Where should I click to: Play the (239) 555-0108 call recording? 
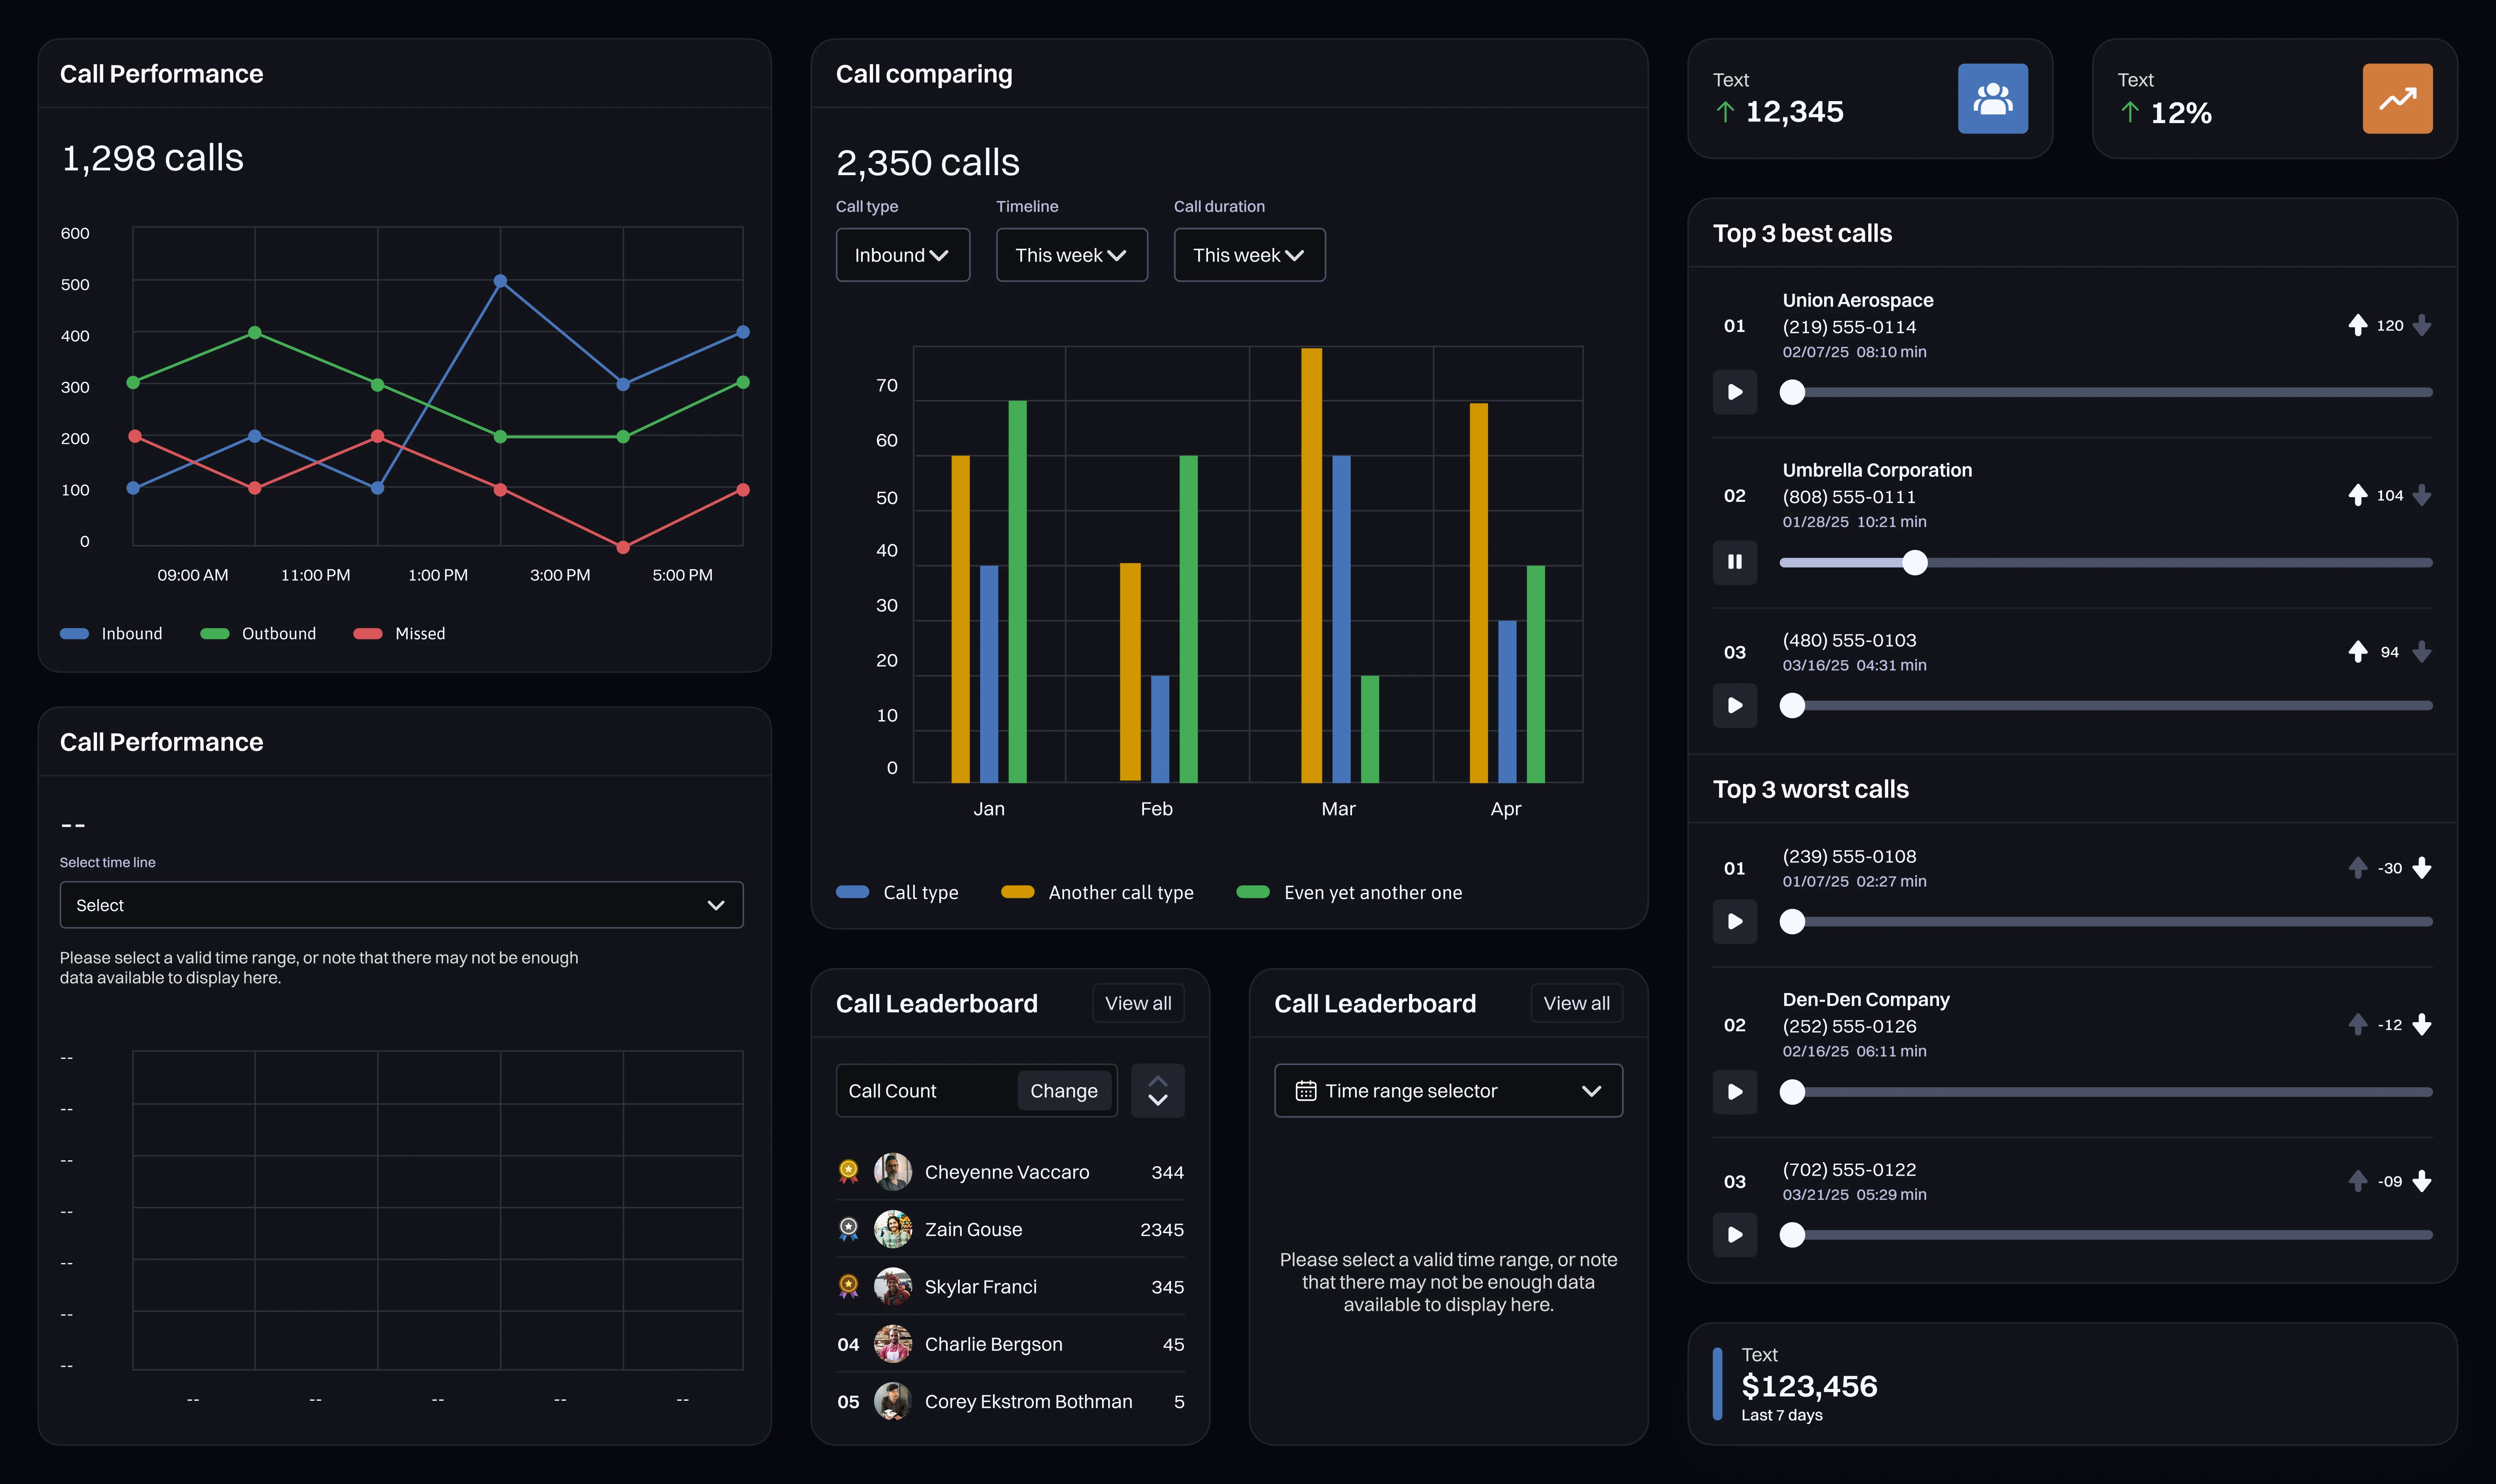(x=1735, y=921)
